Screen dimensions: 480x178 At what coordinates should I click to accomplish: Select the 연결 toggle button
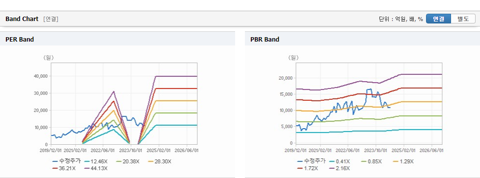click(438, 19)
